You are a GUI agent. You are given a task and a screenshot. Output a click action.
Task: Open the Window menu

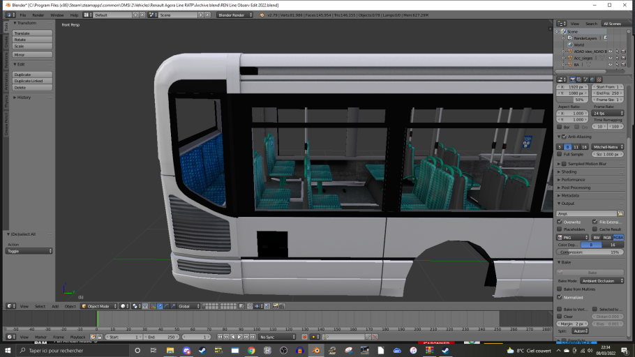57,15
